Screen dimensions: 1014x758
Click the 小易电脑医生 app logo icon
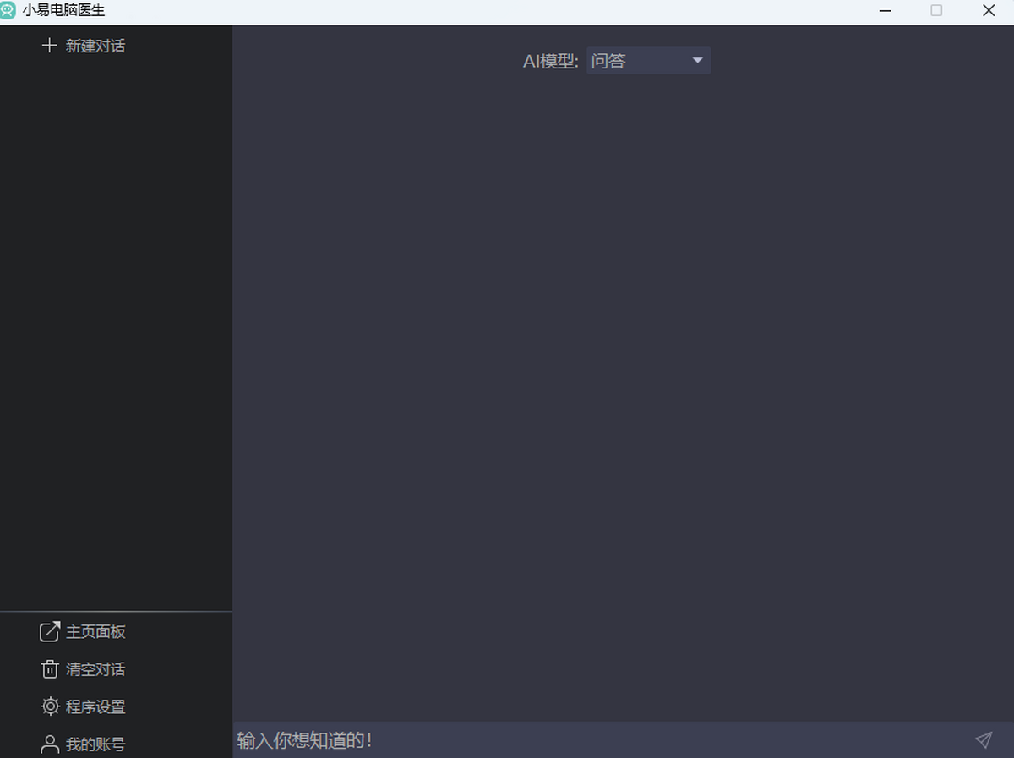8,11
